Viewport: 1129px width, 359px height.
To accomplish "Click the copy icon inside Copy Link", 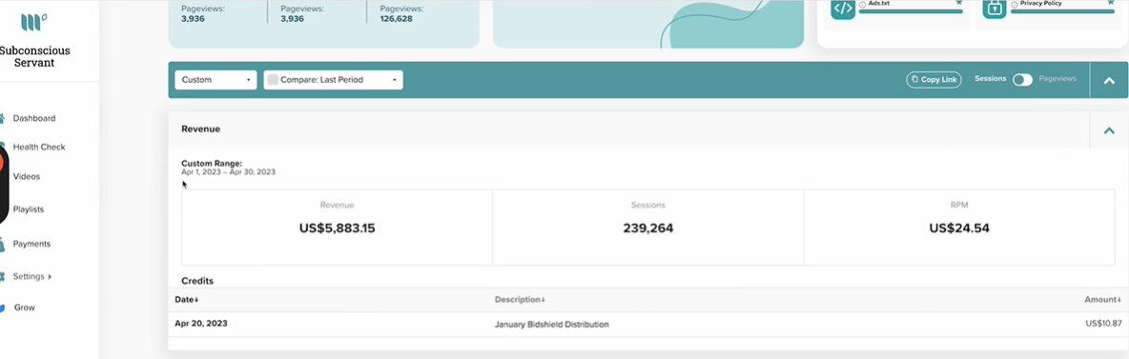I will click(x=914, y=80).
